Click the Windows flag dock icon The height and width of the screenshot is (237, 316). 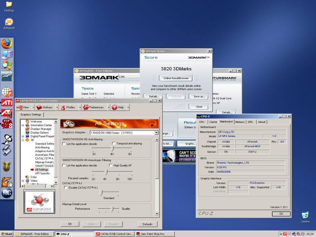point(7,65)
